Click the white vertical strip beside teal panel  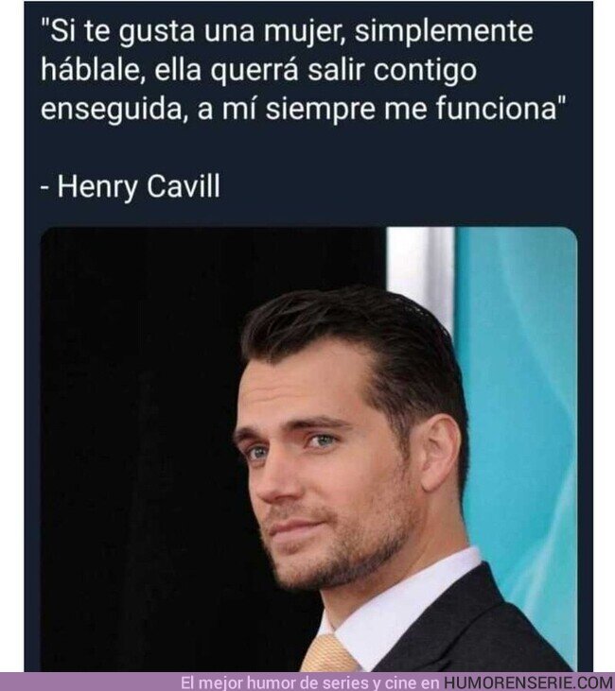coord(420,273)
